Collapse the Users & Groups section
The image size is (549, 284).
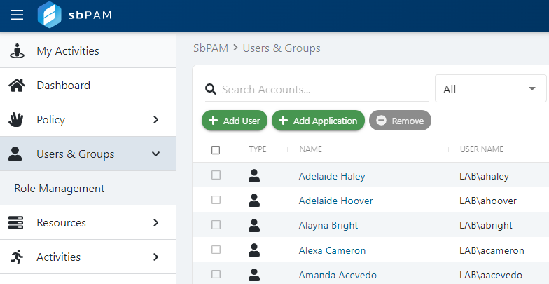tap(156, 154)
